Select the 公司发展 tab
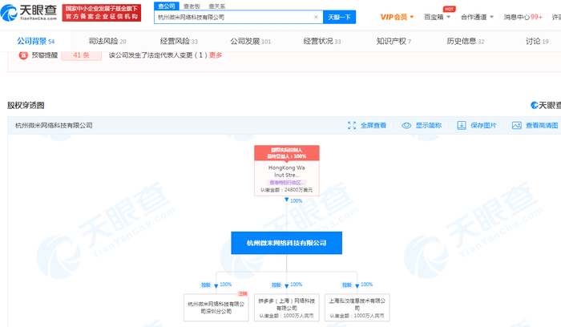The image size is (561, 327). point(250,41)
